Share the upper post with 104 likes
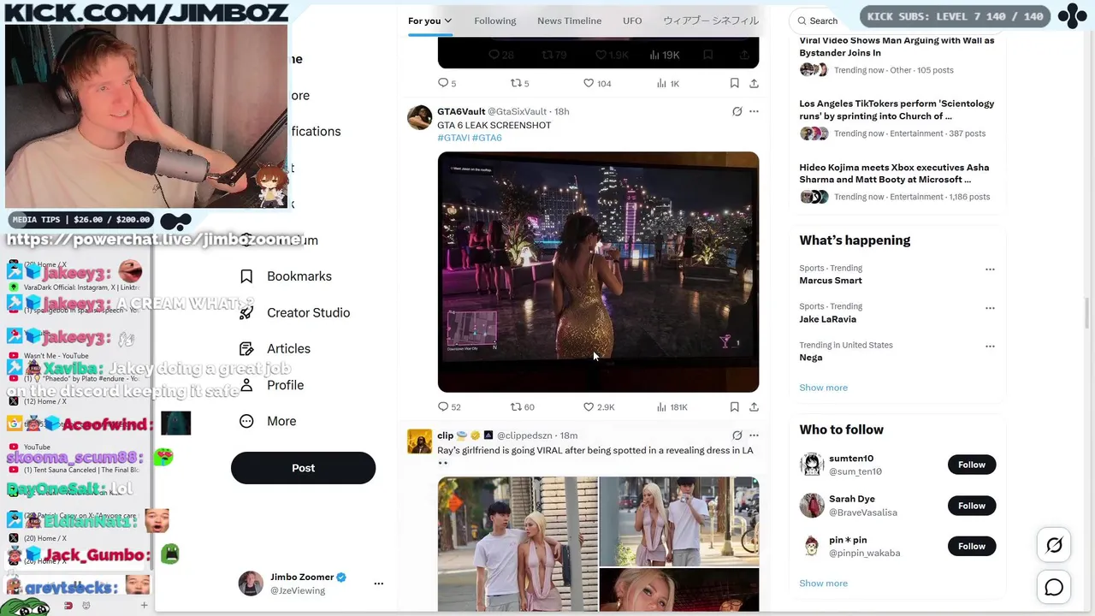 tap(754, 83)
